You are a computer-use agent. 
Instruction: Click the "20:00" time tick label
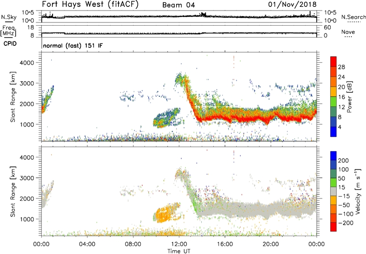tap(270, 244)
